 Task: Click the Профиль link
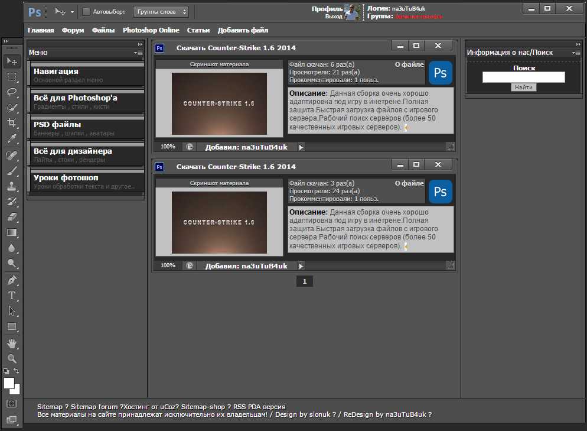pos(327,9)
